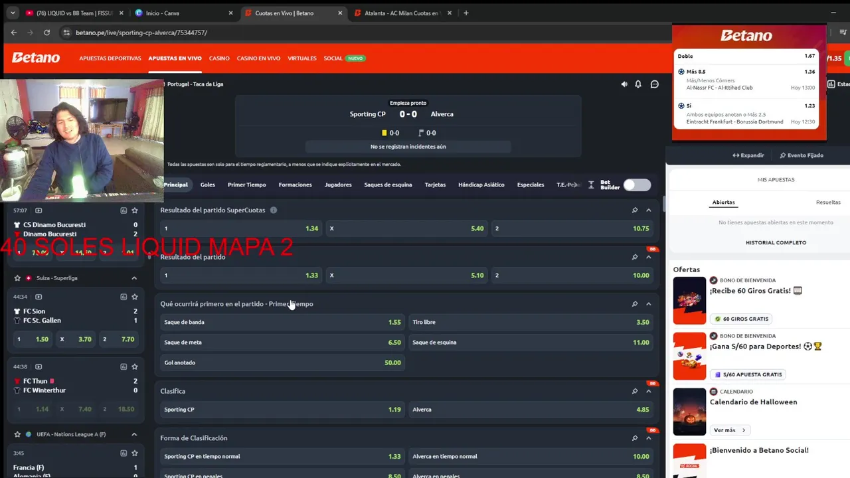Screen dimensions: 850x478
Task: Click the Betano logo in header
Action: [x=36, y=58]
